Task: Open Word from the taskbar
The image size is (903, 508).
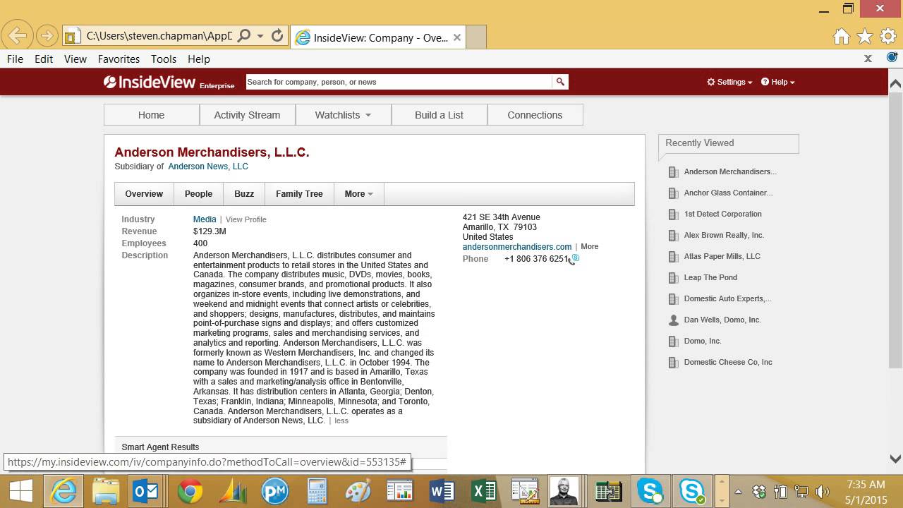Action: 442,491
